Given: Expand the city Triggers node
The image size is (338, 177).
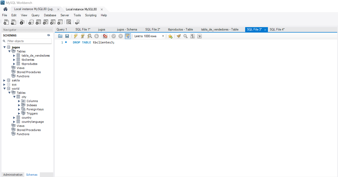Looking at the screenshot, I should [19, 113].
